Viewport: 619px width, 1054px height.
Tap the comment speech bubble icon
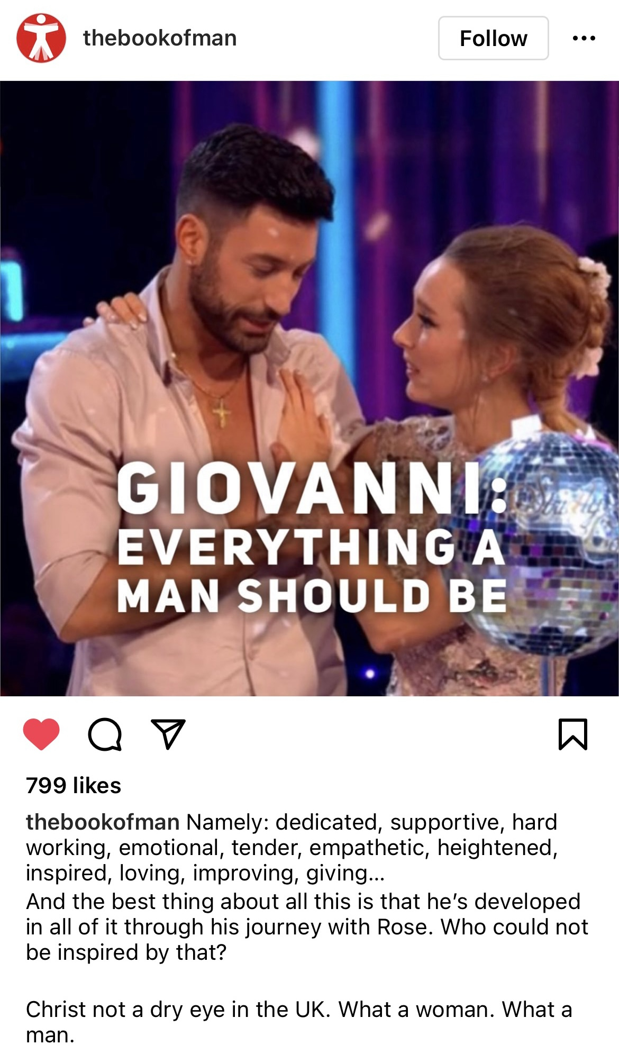pyautogui.click(x=105, y=734)
